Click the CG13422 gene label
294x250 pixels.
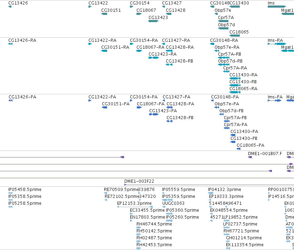coord(98,3)
